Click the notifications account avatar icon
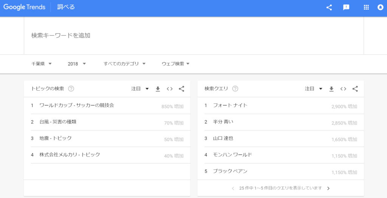387x198 pixels. pyautogui.click(x=380, y=8)
